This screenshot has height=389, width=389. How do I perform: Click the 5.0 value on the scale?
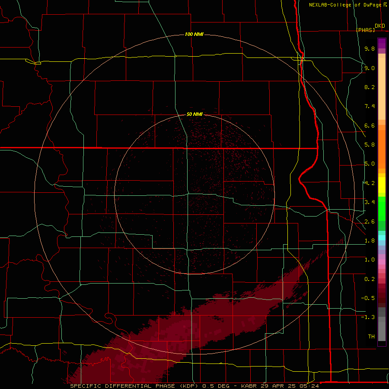[x=370, y=164]
